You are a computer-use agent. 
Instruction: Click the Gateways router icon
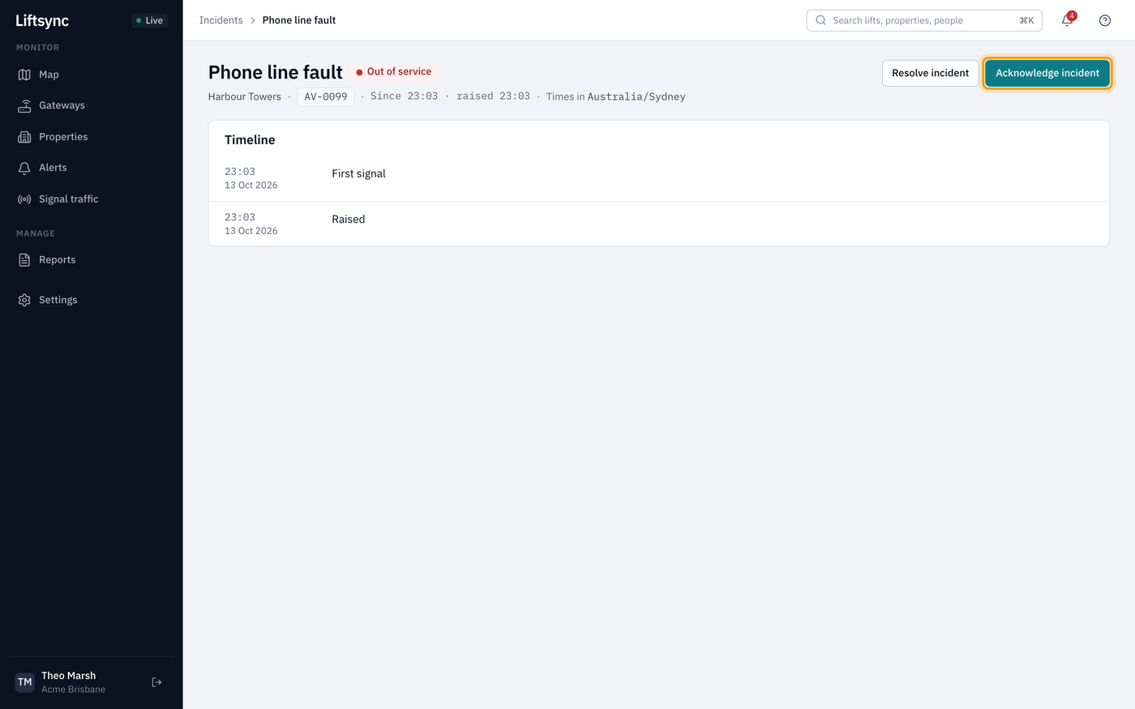24,105
